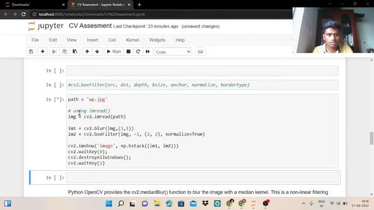Viewport: 374px width, 210px height.
Task: Select the cv2.boxFilter comment cell
Action: [202, 85]
